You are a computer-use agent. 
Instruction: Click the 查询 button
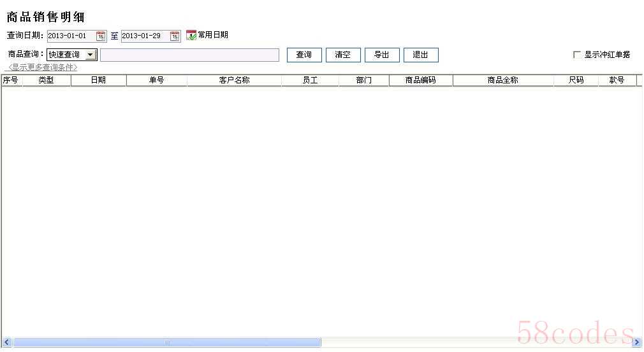(x=304, y=55)
